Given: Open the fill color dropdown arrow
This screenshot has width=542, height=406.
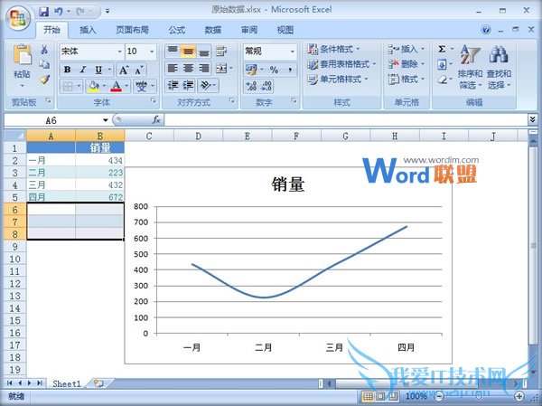Looking at the screenshot, I should click(104, 86).
